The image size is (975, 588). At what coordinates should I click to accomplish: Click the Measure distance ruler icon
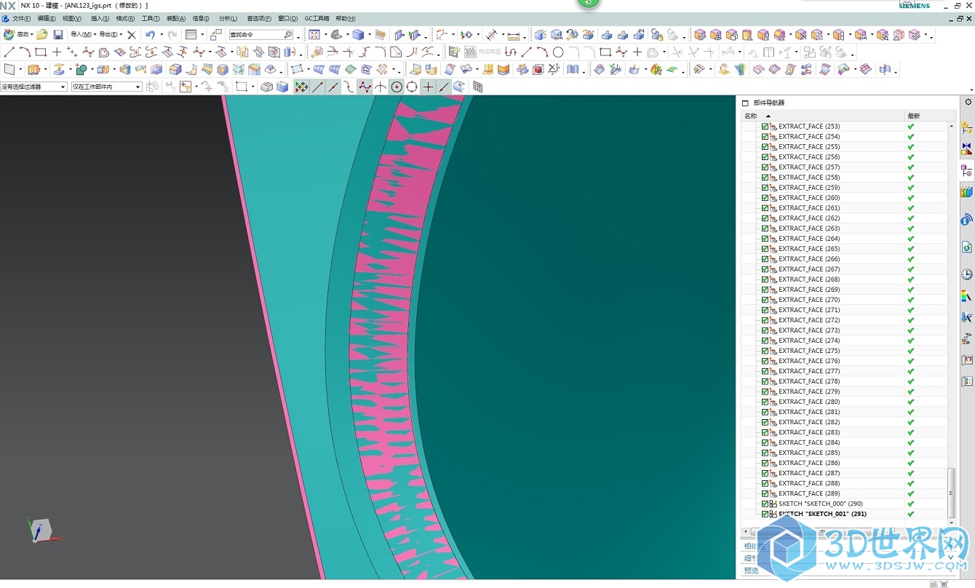[x=514, y=34]
